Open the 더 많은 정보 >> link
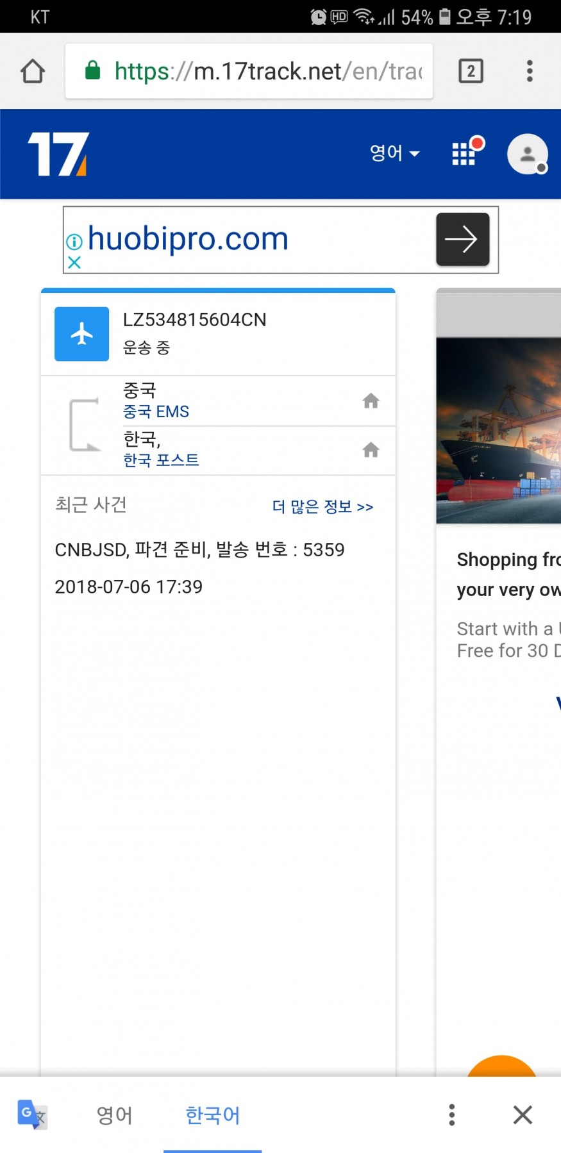 click(x=322, y=507)
